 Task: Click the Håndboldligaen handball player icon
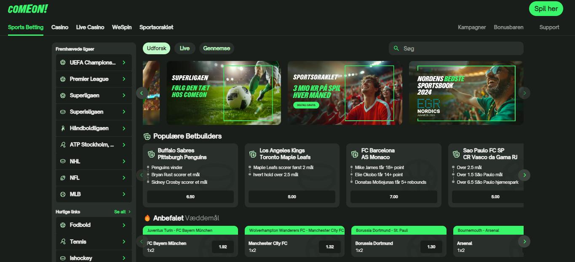[63, 128]
